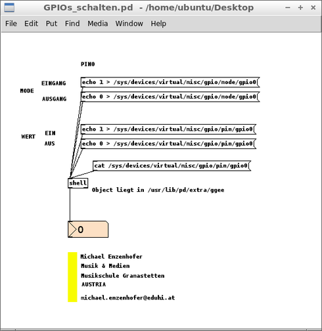Click the michael.enzenhofer@eduhi.at email comment

(x=127, y=298)
